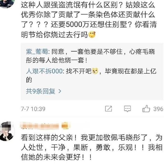Click the blurred username of second commenter

point(39,126)
